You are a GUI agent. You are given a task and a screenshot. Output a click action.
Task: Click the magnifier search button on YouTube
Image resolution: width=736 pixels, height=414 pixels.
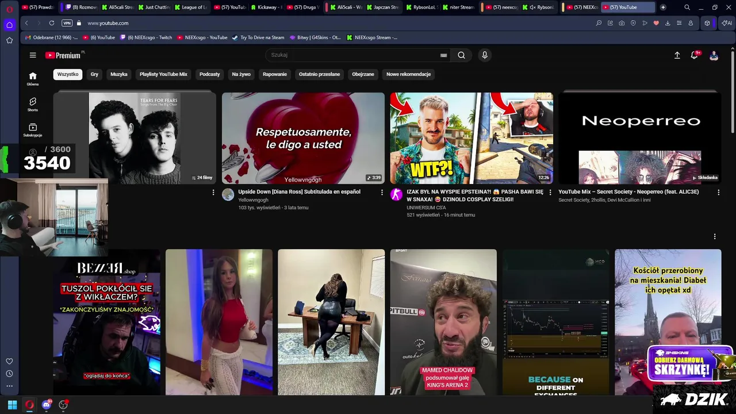[x=461, y=55]
